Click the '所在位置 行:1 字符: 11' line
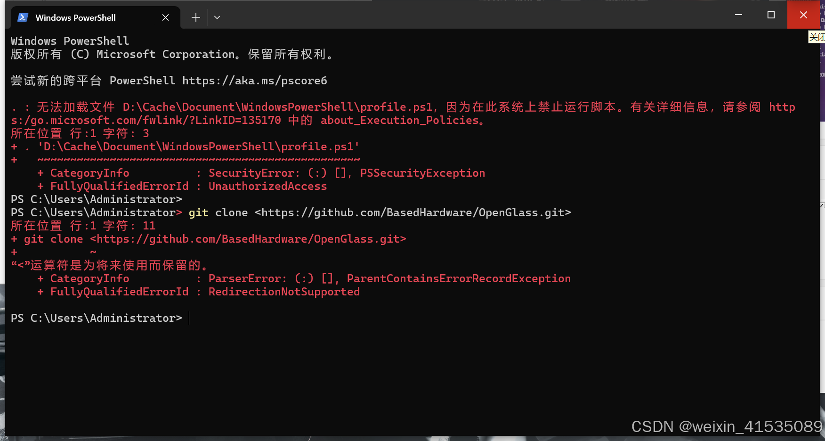The width and height of the screenshot is (825, 441). 83,226
